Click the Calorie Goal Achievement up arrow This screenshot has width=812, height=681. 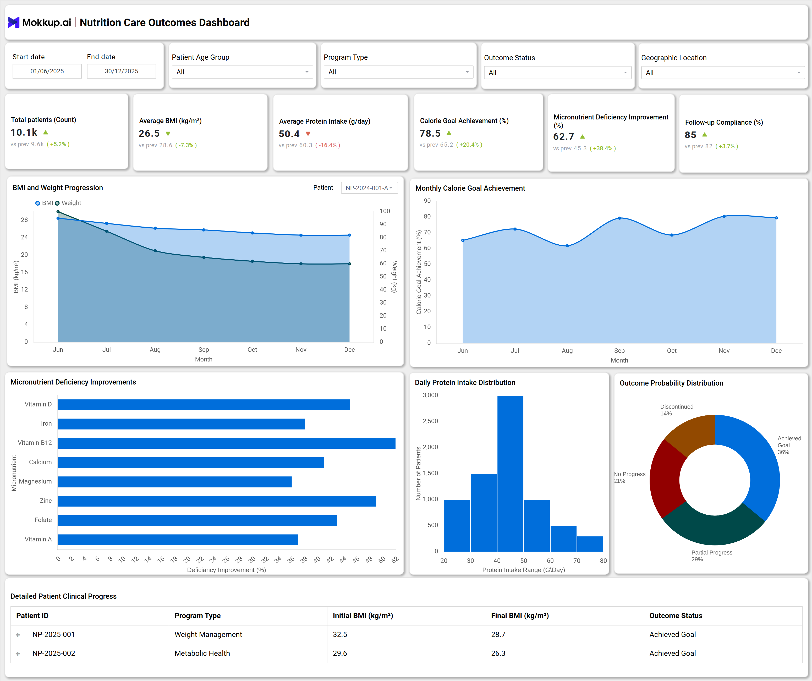click(x=449, y=133)
